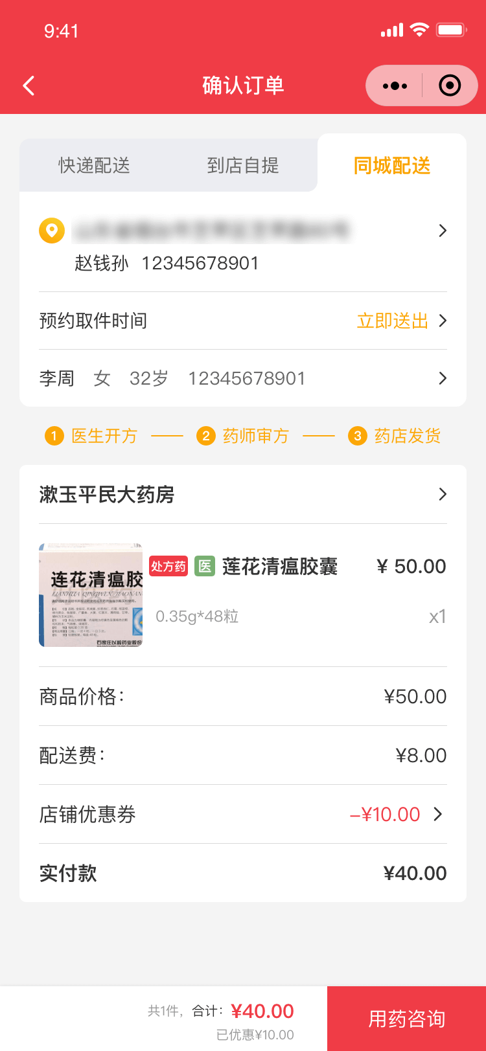The image size is (486, 1051).
Task: Tap step 2 药师审方 indicator
Action: [x=243, y=436]
